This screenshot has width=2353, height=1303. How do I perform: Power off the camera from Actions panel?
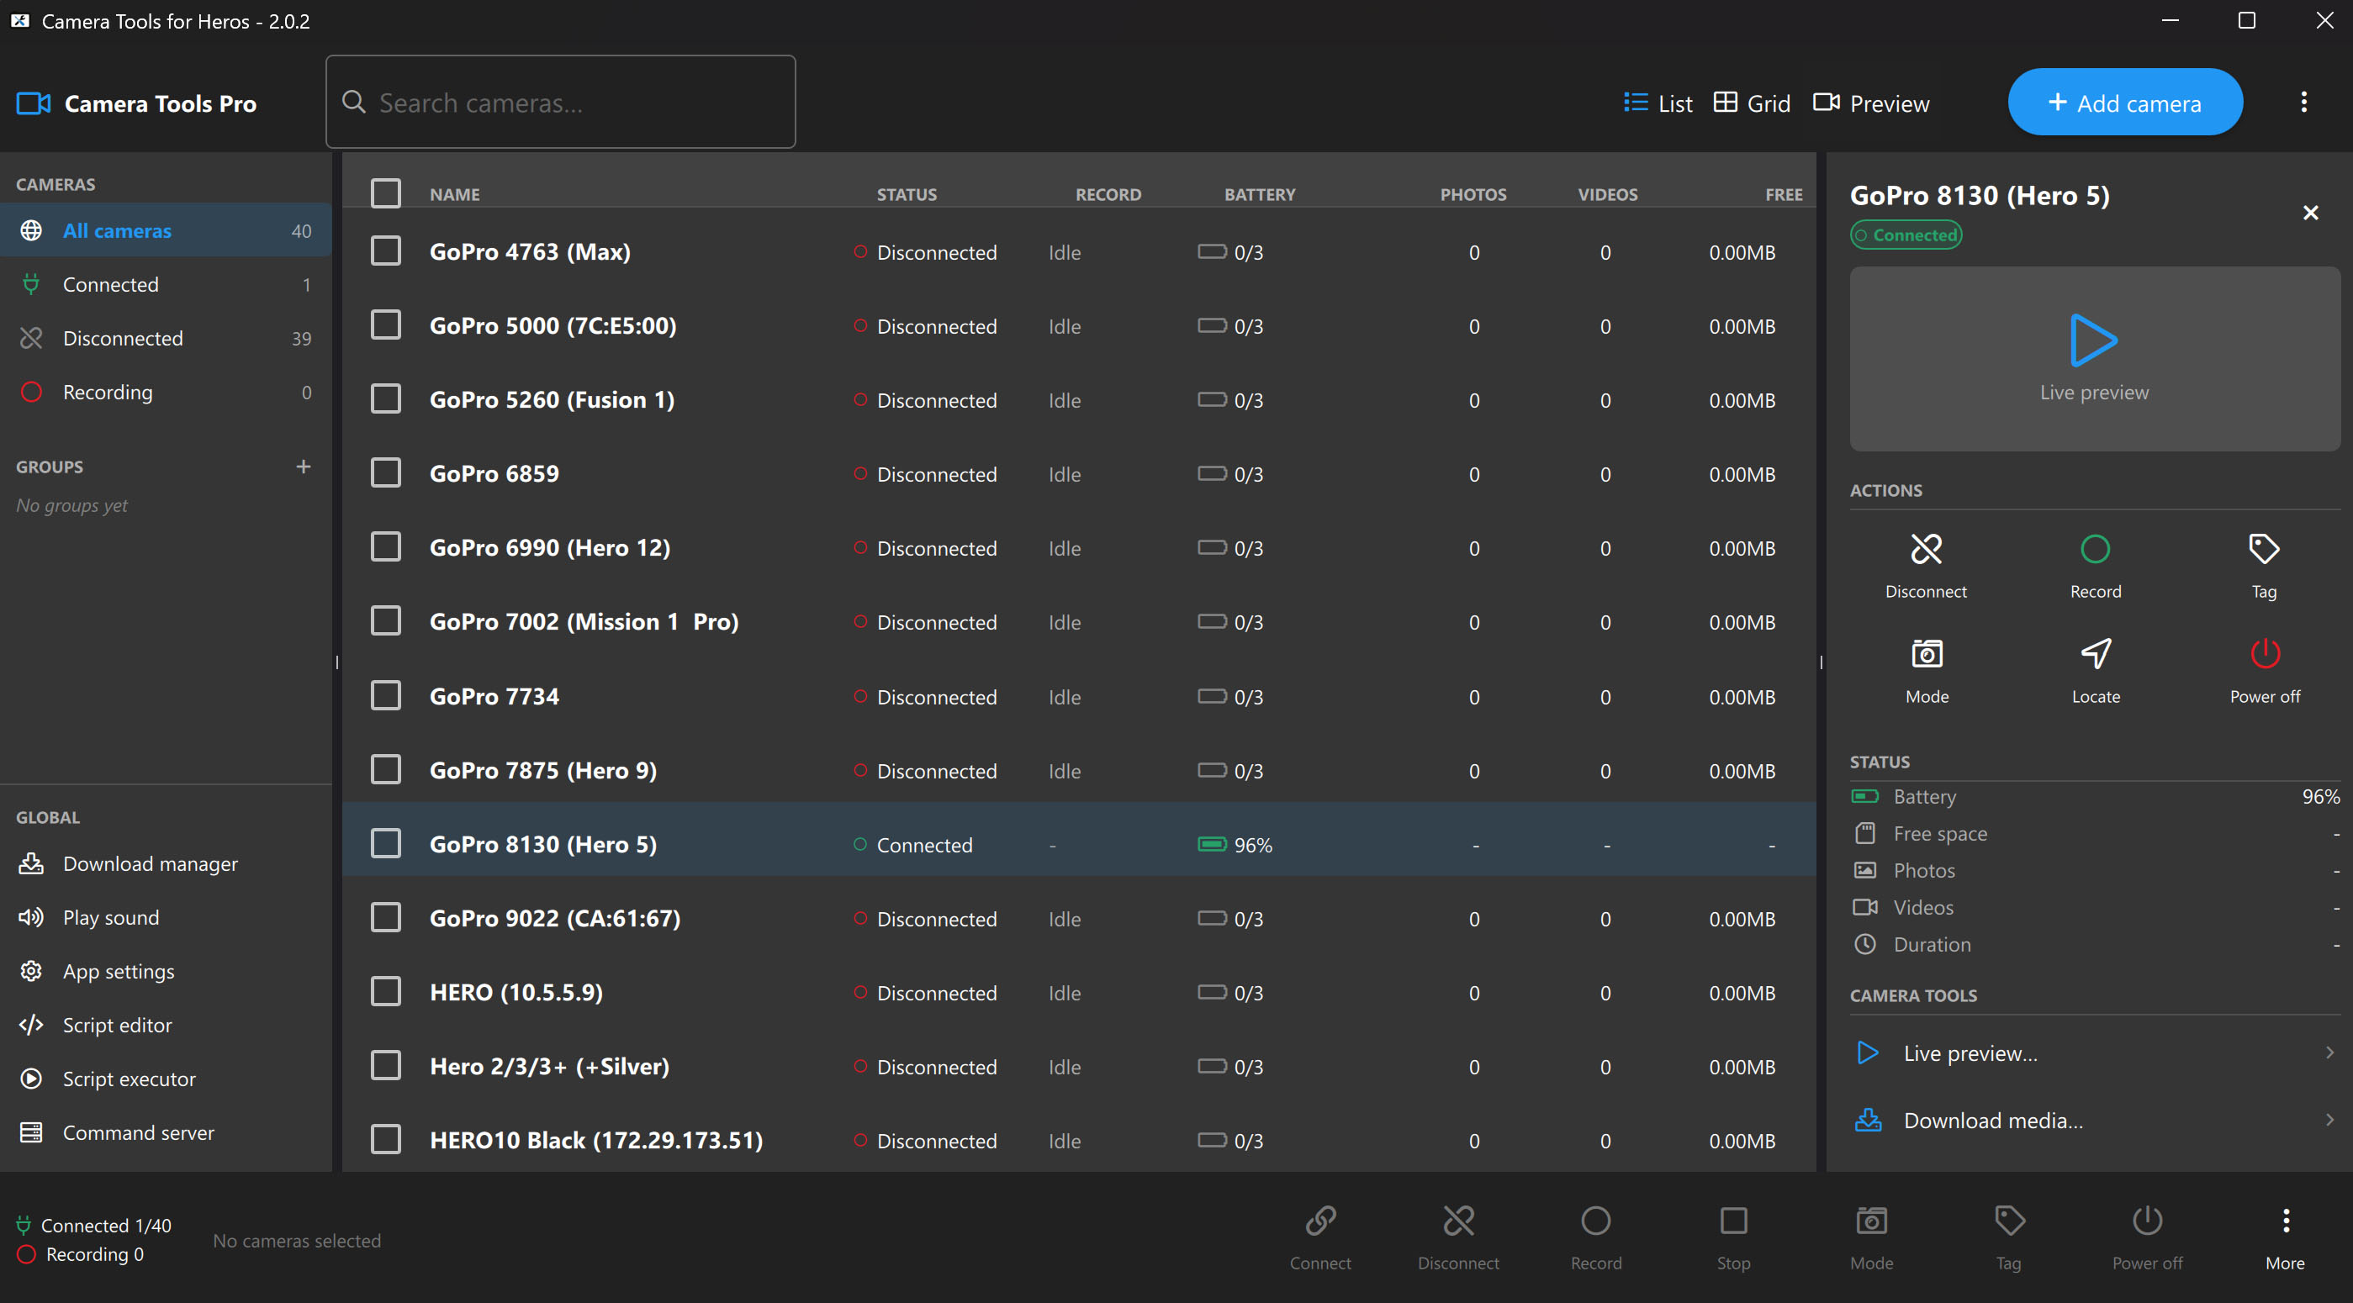tap(2265, 671)
